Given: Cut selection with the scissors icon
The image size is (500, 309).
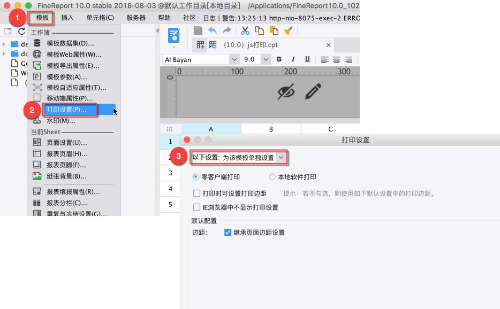Looking at the screenshot, I should click(245, 30).
